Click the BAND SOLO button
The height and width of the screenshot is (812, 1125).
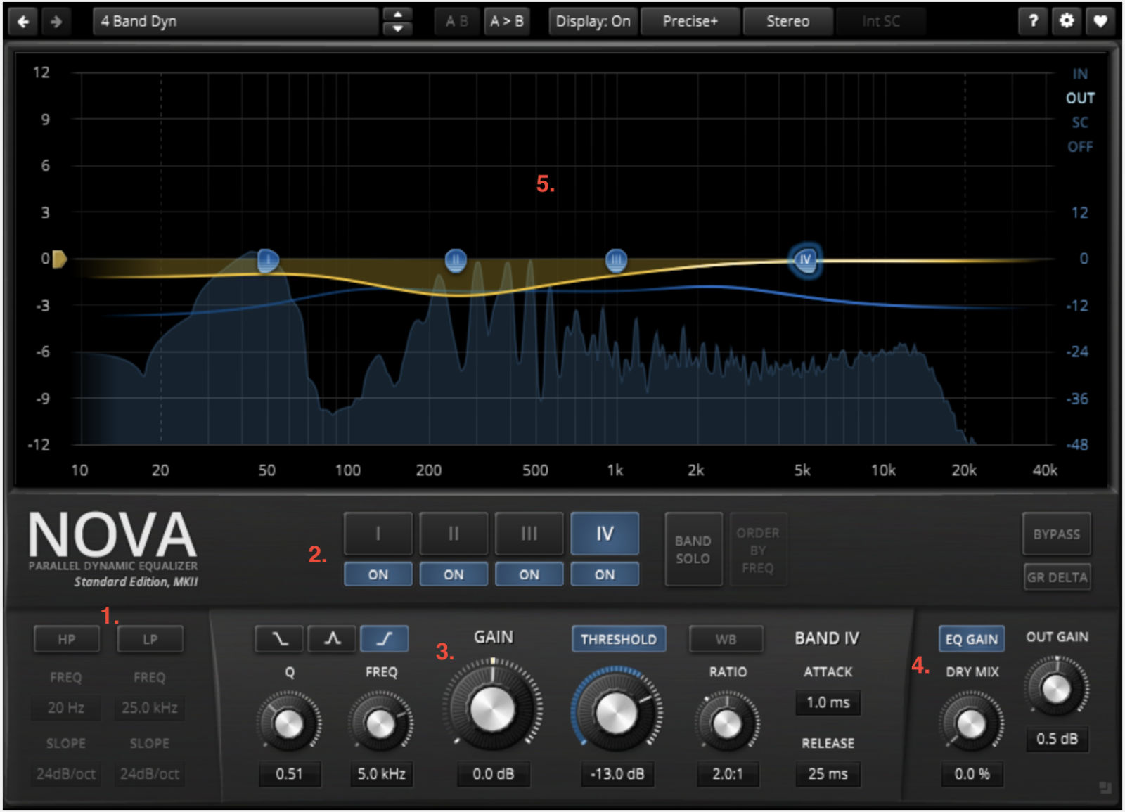[693, 549]
